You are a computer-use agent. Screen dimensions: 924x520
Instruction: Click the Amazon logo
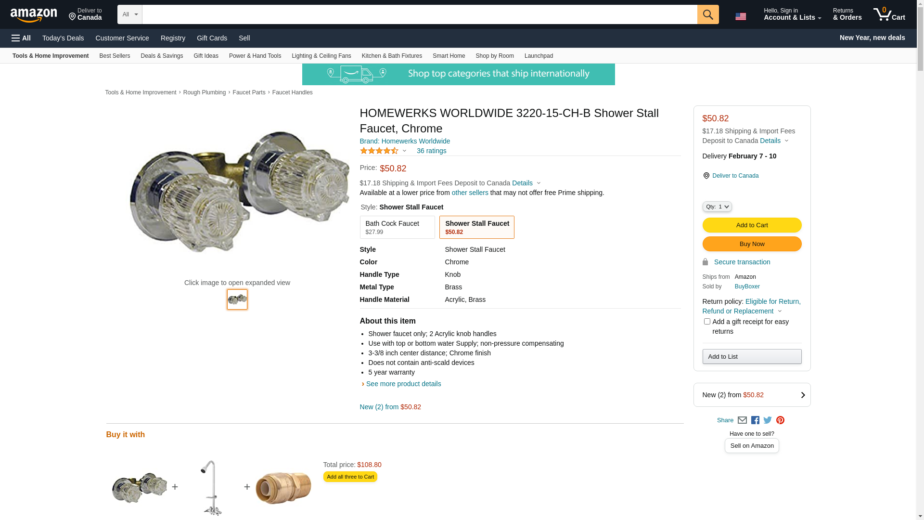34,15
